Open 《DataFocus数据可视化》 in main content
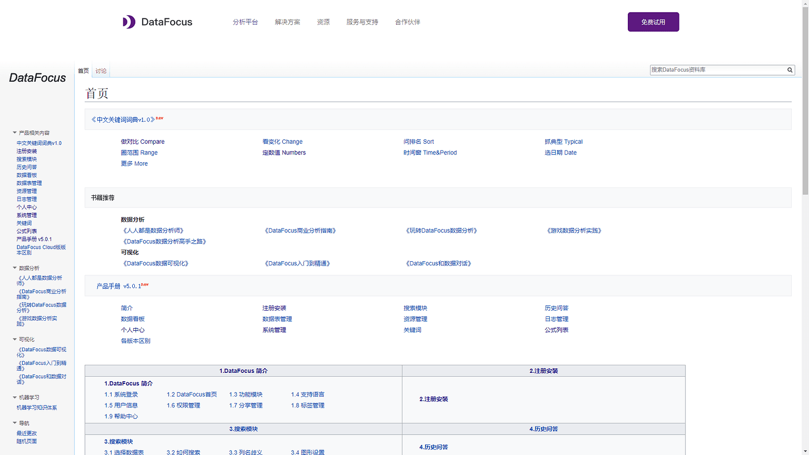809x455 pixels. [x=155, y=263]
